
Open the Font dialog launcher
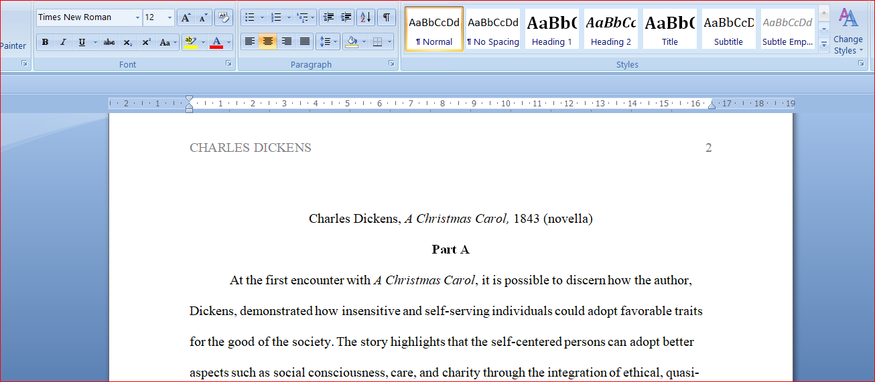coord(228,63)
